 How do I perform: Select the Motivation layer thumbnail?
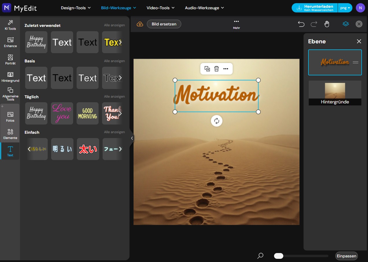(x=335, y=62)
